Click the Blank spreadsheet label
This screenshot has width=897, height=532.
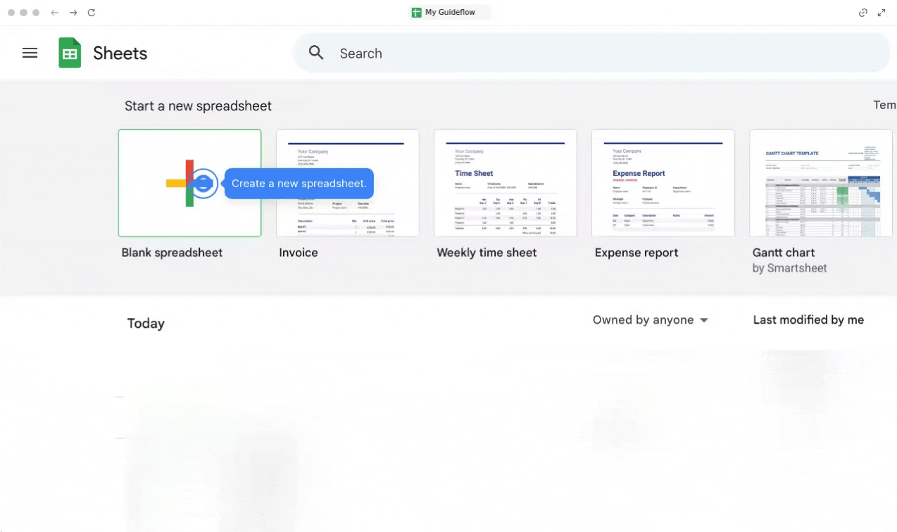coord(172,253)
